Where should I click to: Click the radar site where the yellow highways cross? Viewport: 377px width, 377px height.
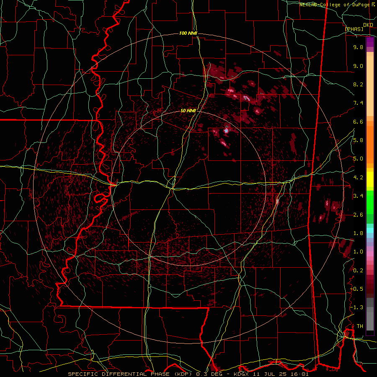(x=172, y=189)
